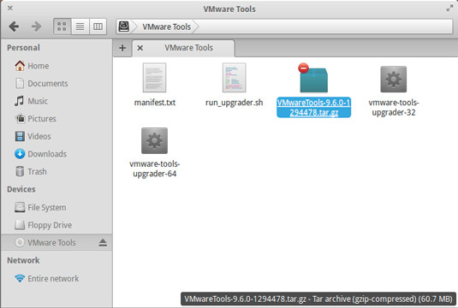
Task: Click the disc icon in the path bar
Action: (x=124, y=27)
